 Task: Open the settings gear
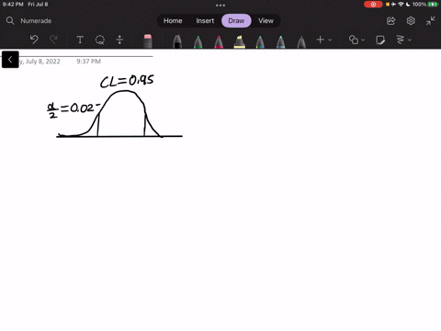411,21
